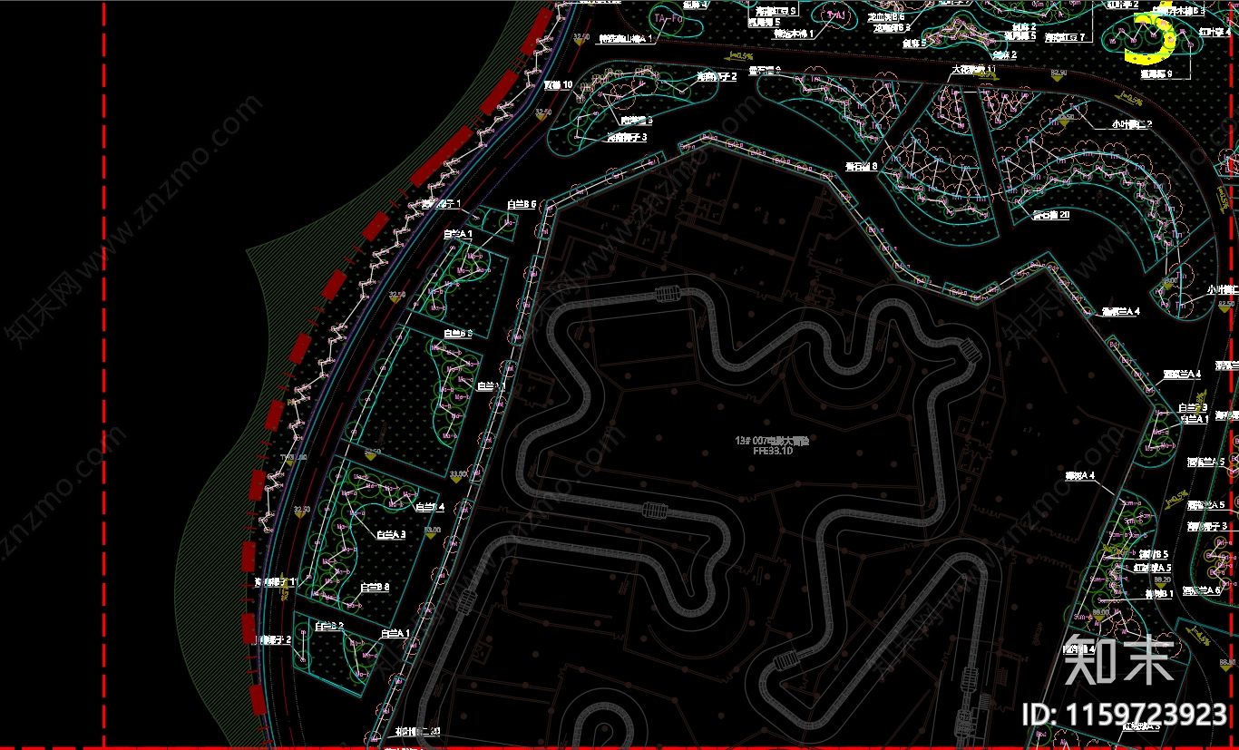Screen dimensions: 1239x750
Task: Select the "小叶榄仁 2" tree annotation
Action: [1132, 123]
